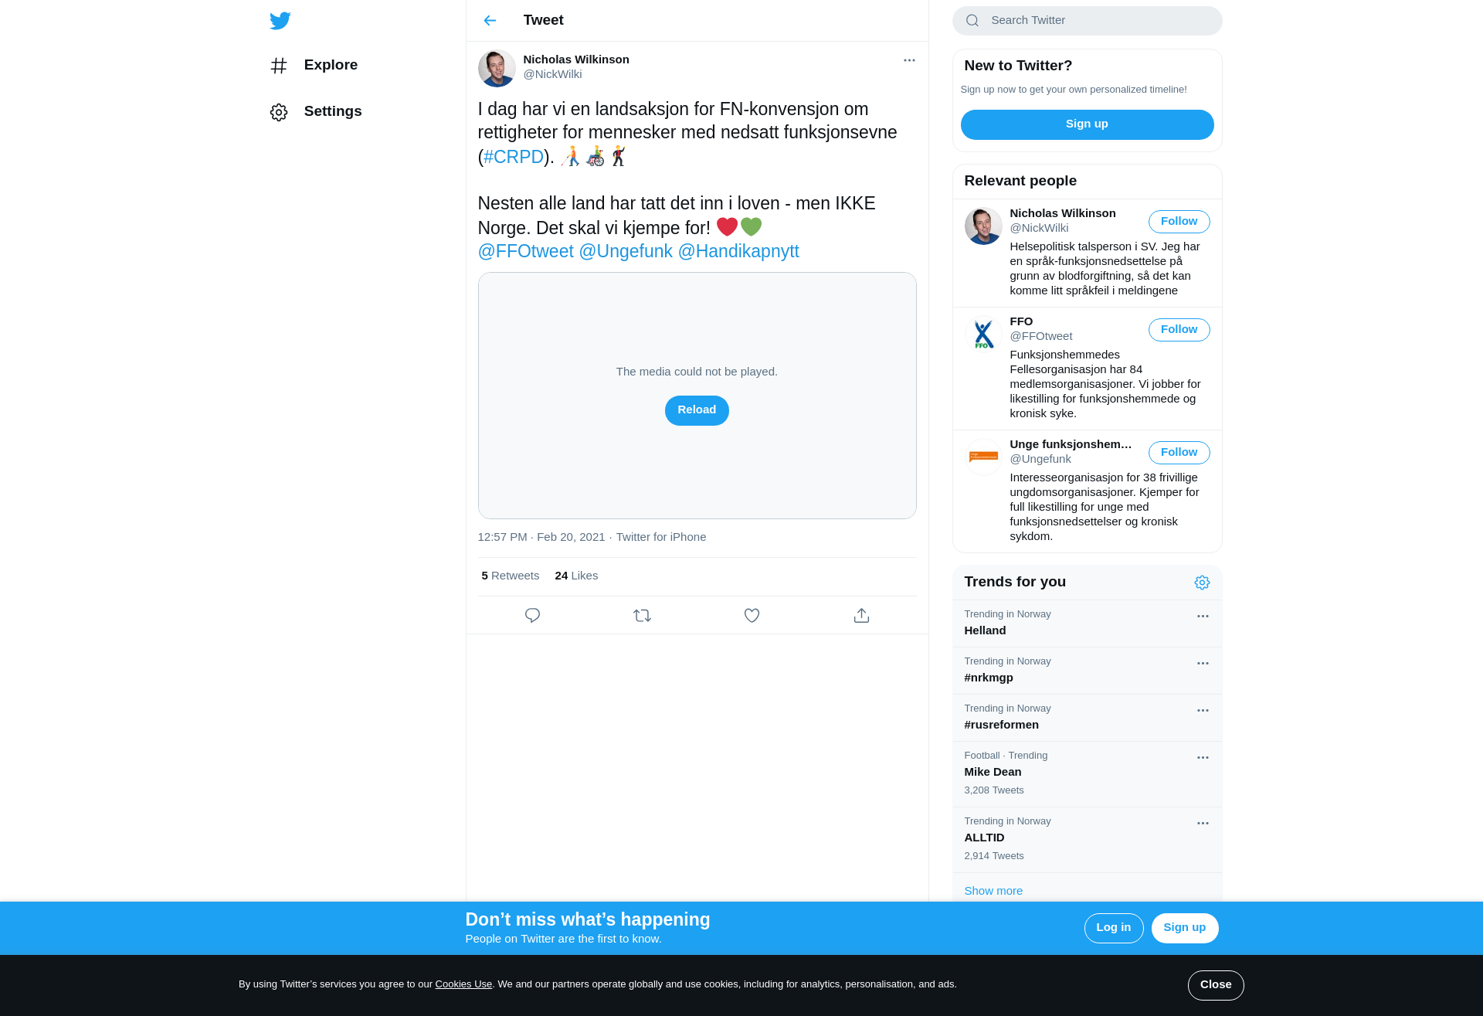Retweet using the retweet icon
This screenshot has height=1016, width=1483.
click(642, 616)
